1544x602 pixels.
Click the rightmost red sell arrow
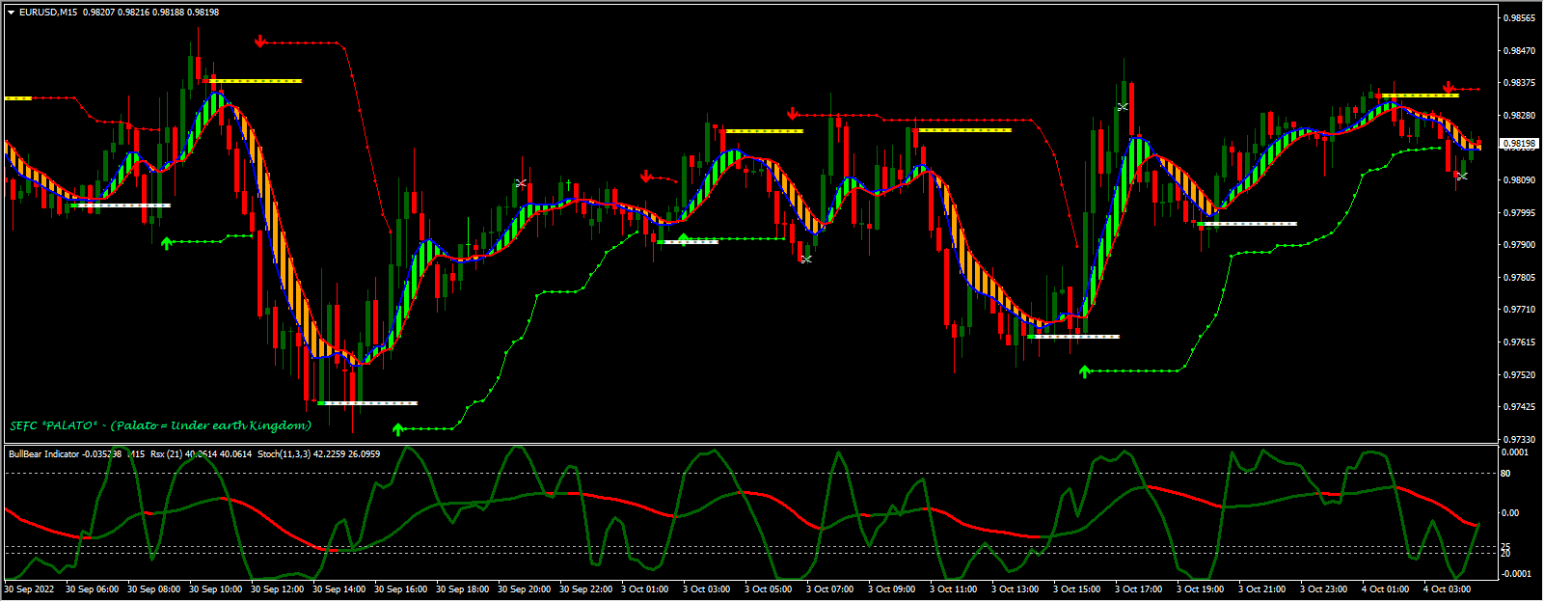[1449, 88]
